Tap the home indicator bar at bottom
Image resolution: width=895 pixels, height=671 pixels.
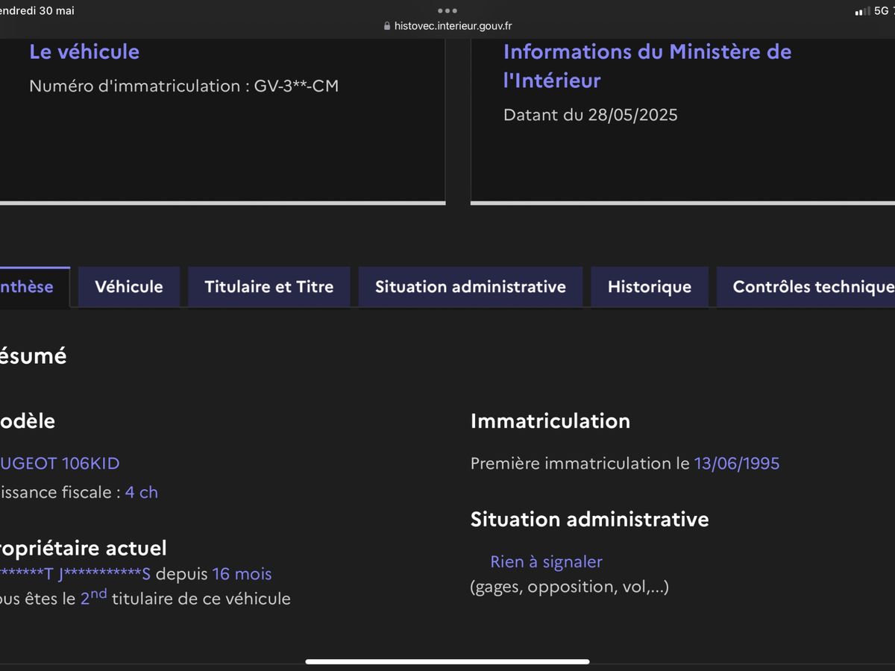(x=447, y=661)
